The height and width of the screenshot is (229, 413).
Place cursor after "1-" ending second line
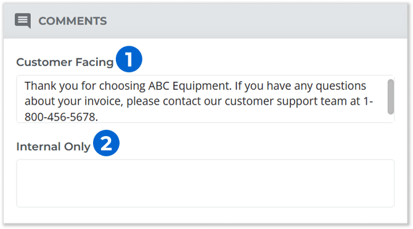(374, 101)
